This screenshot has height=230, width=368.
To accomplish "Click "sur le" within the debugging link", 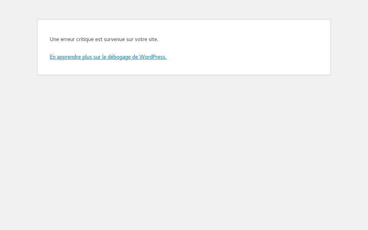I will tap(100, 57).
